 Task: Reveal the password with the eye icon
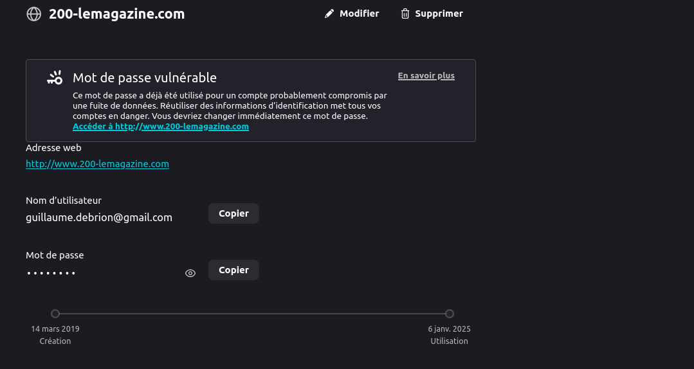pos(190,273)
